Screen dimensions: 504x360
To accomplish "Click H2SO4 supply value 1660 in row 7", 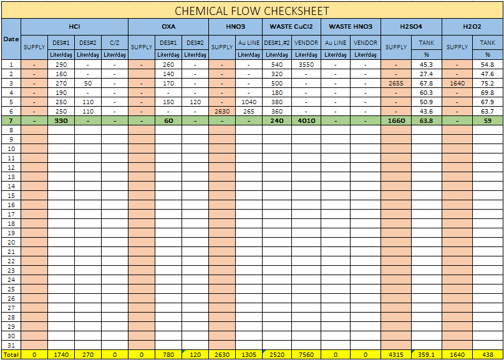I will [x=396, y=121].
